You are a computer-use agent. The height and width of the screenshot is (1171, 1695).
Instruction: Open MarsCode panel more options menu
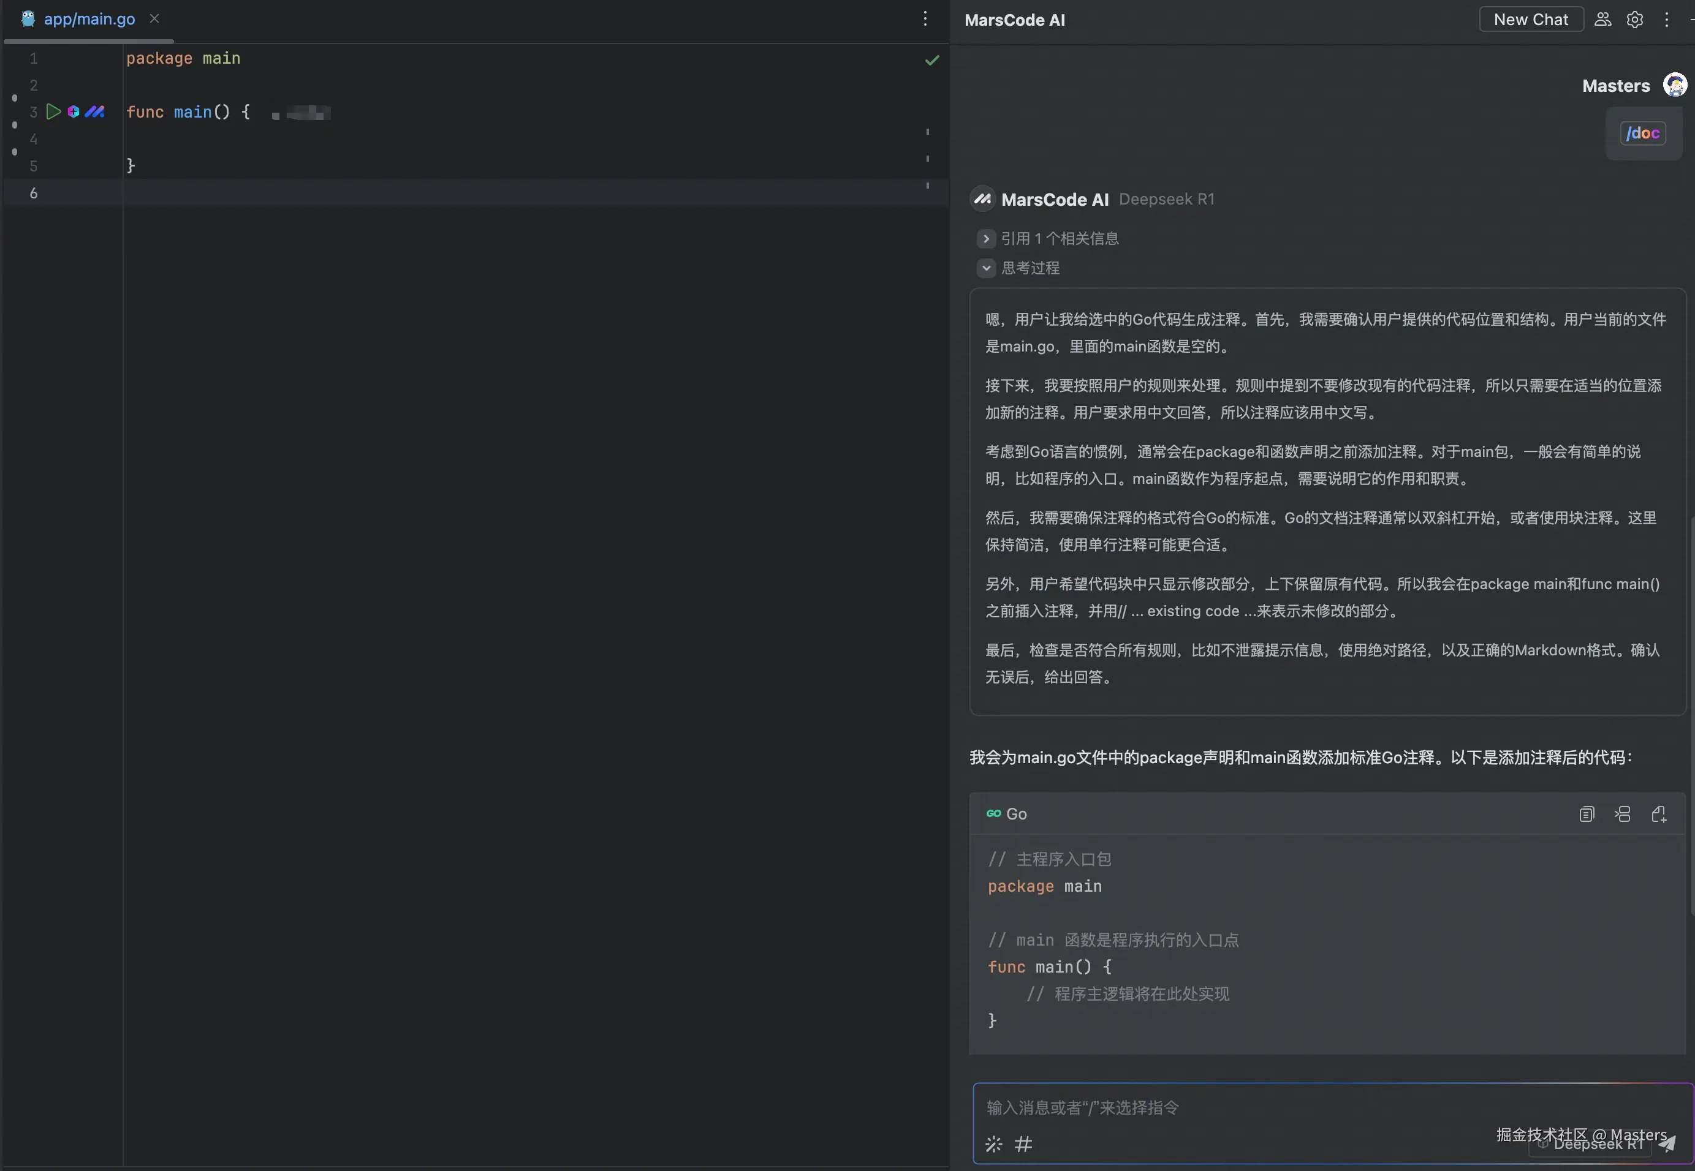(x=1666, y=20)
